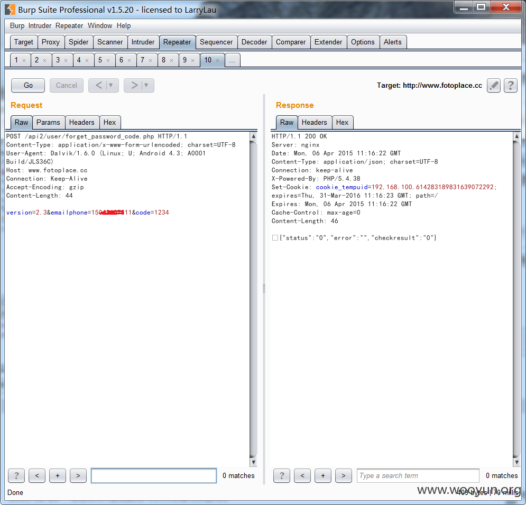Send the request with Go button
The image size is (526, 505).
[28, 86]
